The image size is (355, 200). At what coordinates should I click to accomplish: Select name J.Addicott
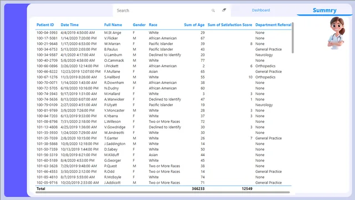tap(112, 183)
